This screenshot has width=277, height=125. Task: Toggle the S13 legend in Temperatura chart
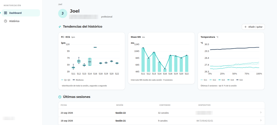[x=222, y=80]
